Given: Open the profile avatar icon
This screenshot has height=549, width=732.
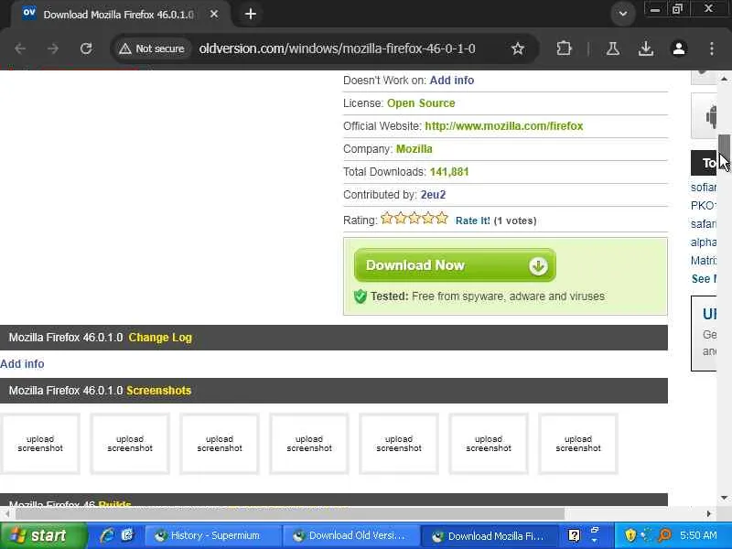Looking at the screenshot, I should click(679, 48).
